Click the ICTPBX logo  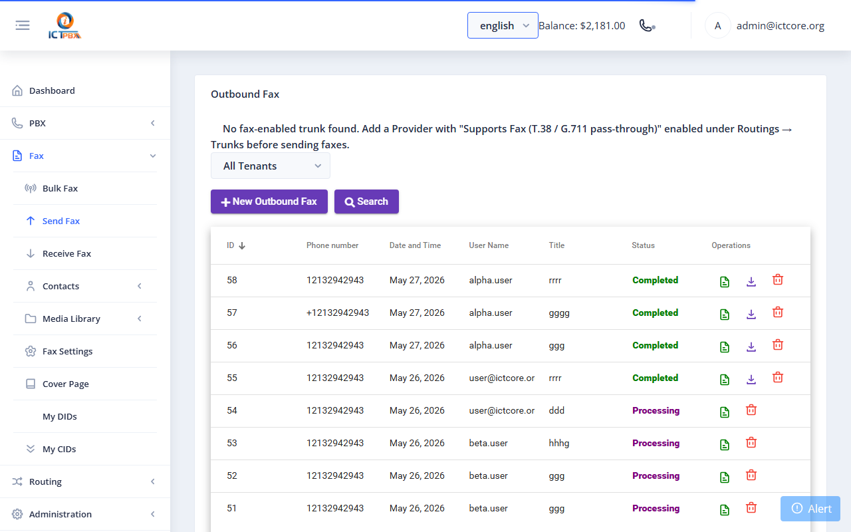[64, 26]
